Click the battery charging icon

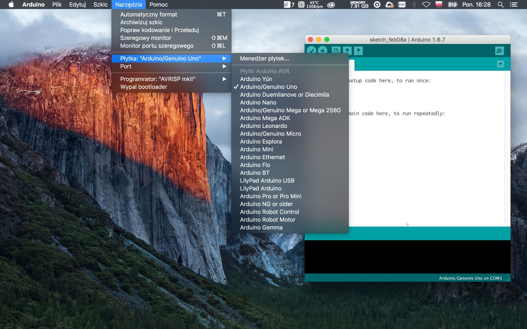pyautogui.click(x=453, y=5)
